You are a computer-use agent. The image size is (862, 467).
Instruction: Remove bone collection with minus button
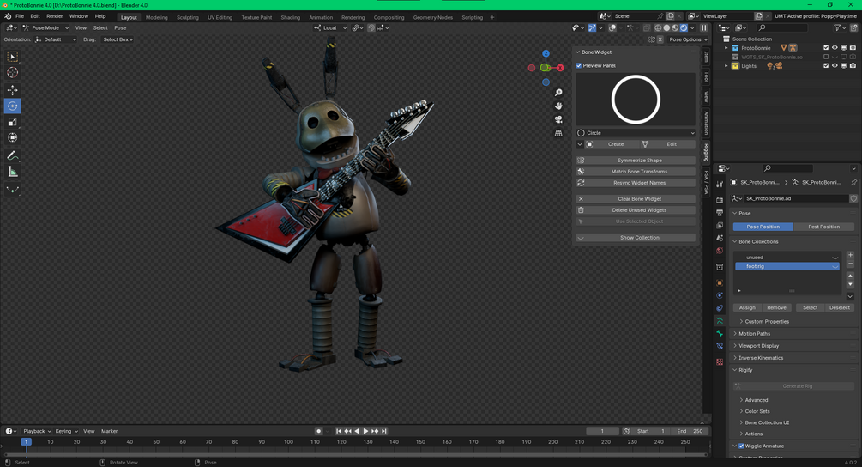click(850, 264)
